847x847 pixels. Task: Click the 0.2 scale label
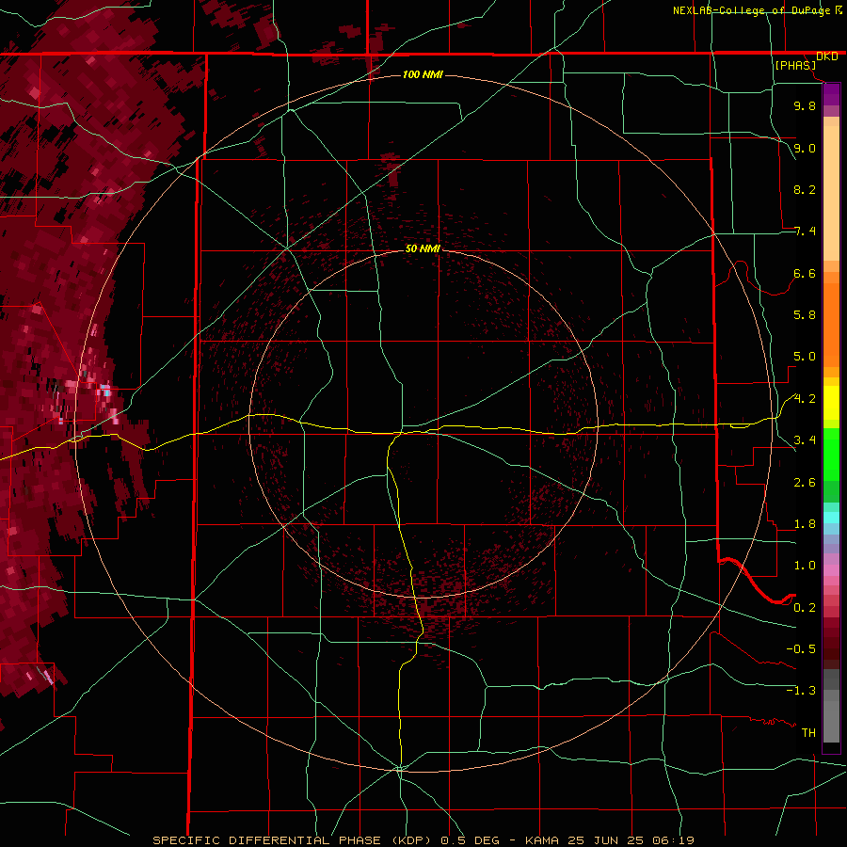pos(805,608)
